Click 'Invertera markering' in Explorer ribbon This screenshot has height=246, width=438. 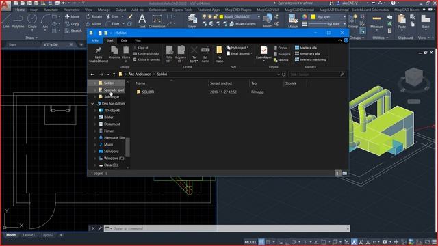(310, 59)
